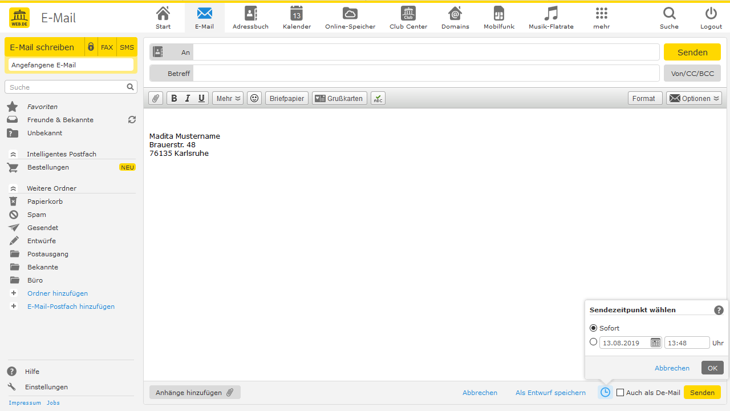
Task: Insert an emoji with the smiley icon
Action: click(254, 98)
